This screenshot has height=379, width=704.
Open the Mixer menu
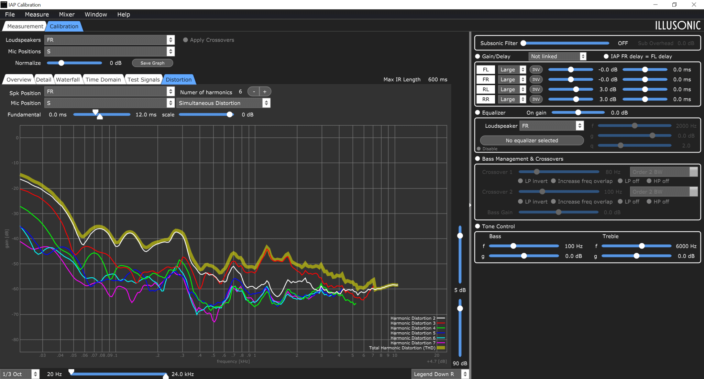pos(67,14)
